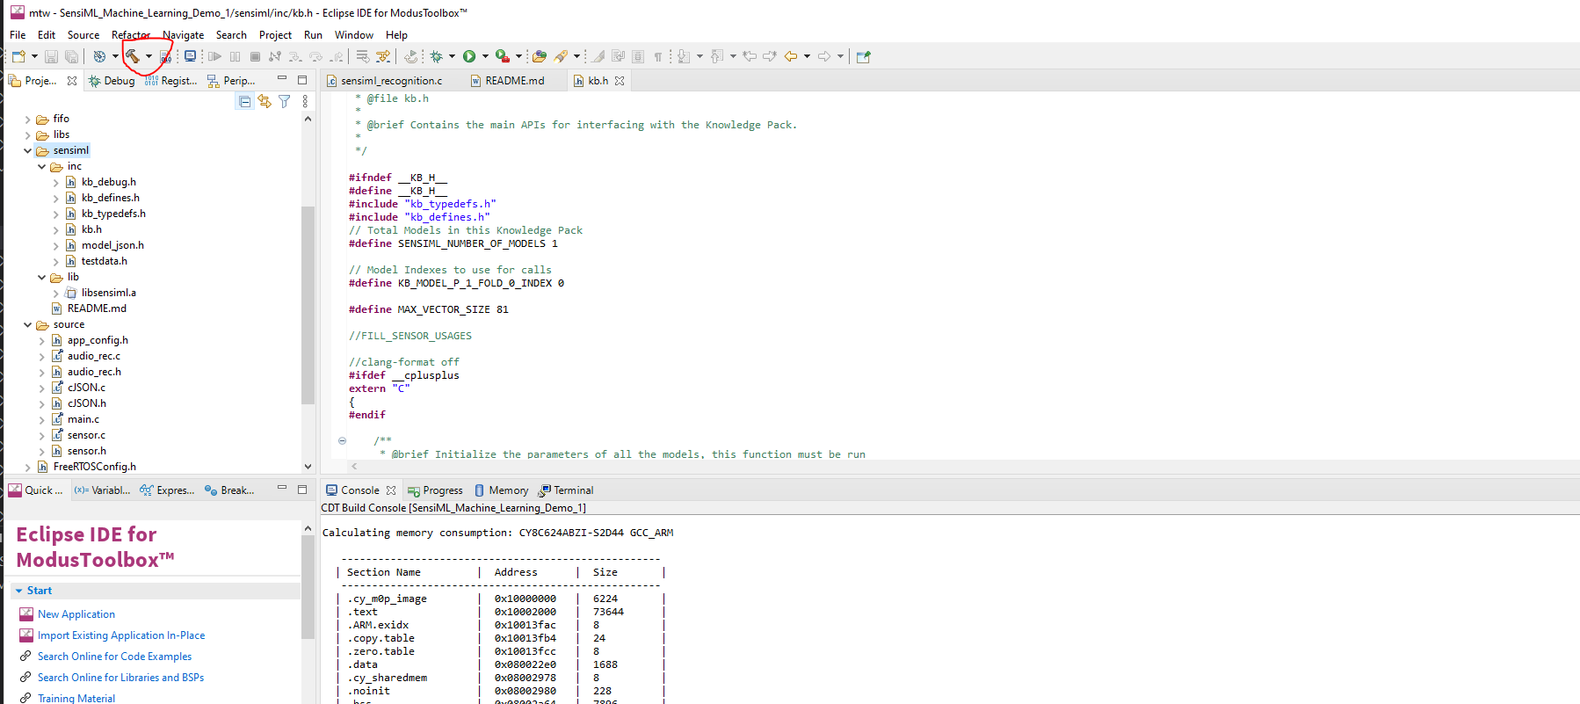
Task: Click the Resume debug icon
Action: [214, 56]
